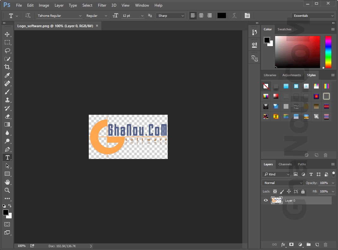Click the 100% zoom level field

coord(21,246)
